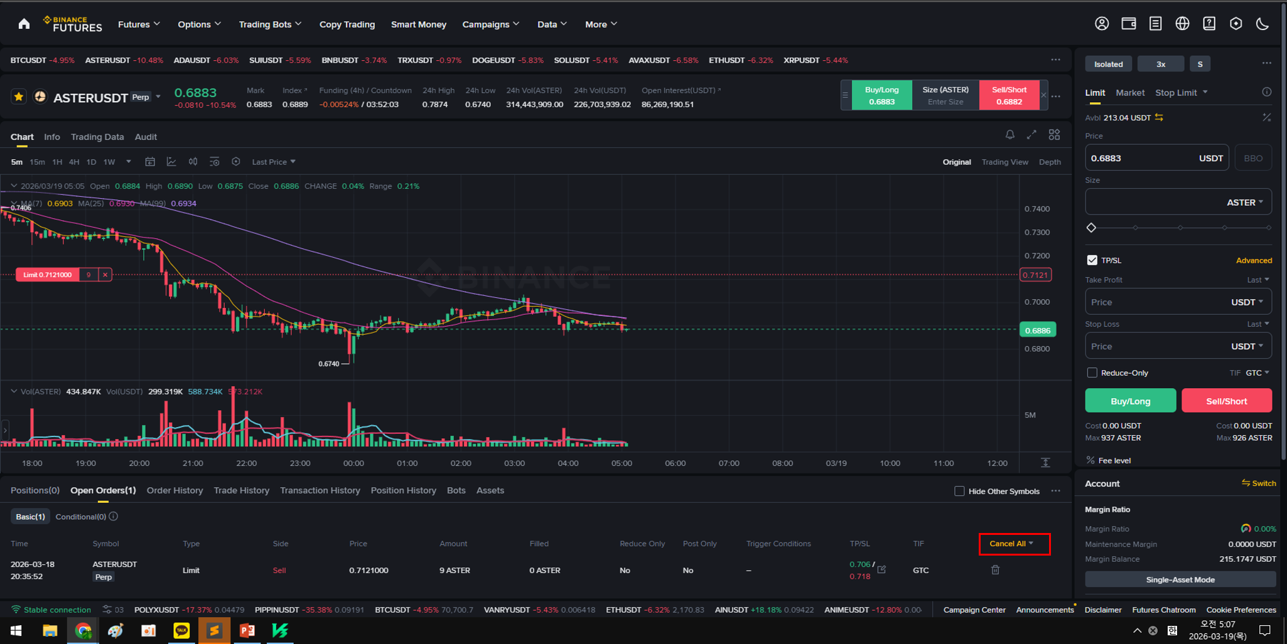The image size is (1287, 644).
Task: Open the Position History tab
Action: (403, 490)
